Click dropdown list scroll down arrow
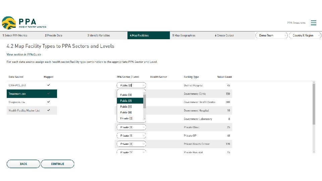Viewport: 322px width, 181px height. [x=145, y=119]
